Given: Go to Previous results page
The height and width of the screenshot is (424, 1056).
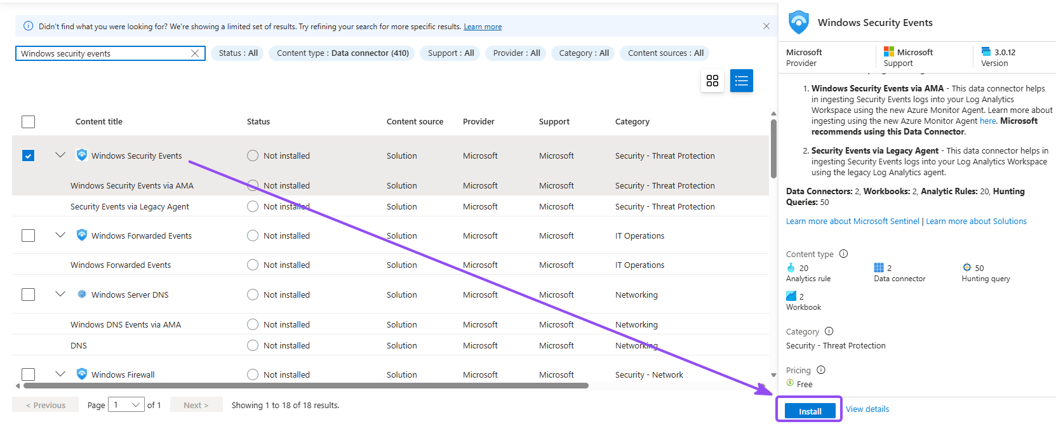Looking at the screenshot, I should click(45, 405).
